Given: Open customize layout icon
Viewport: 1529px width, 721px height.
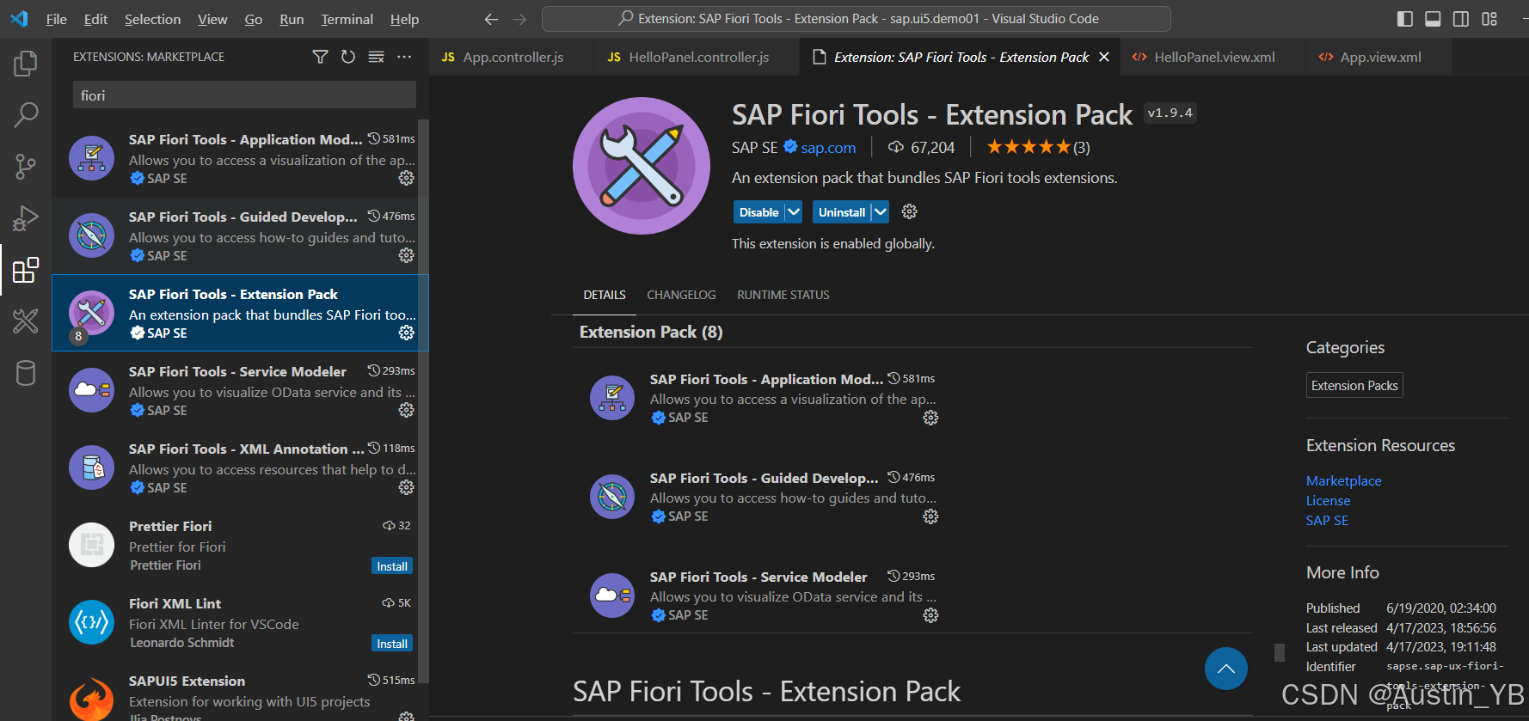Looking at the screenshot, I should click(1489, 19).
